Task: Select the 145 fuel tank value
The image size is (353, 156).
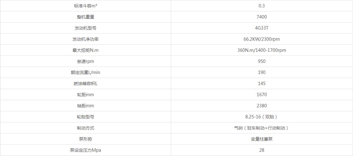Action: [262, 84]
